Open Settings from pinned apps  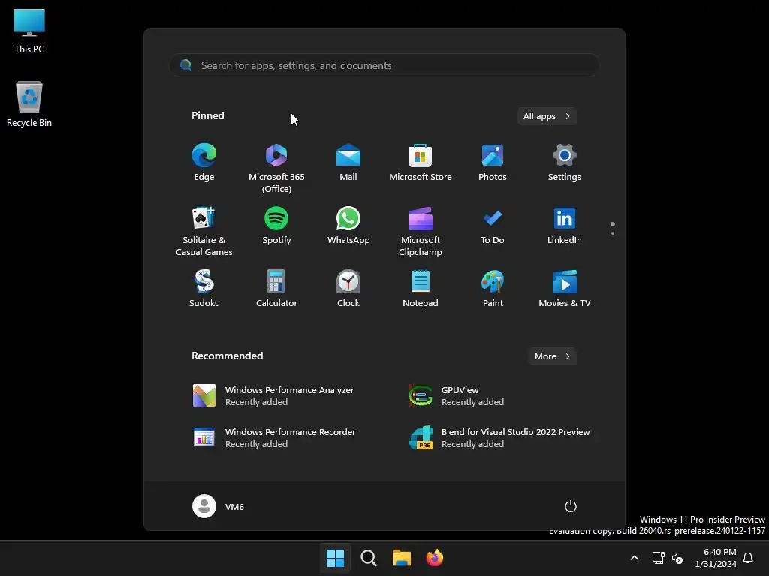pyautogui.click(x=565, y=163)
